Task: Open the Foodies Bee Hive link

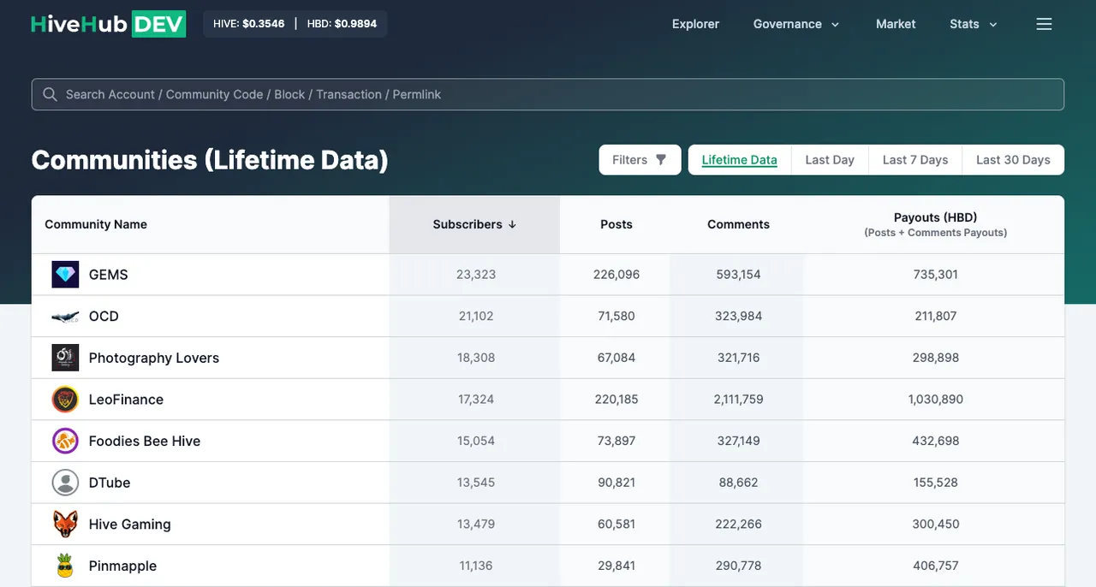Action: (145, 441)
